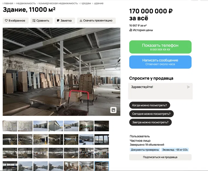Open История цены price history

pos(141,30)
